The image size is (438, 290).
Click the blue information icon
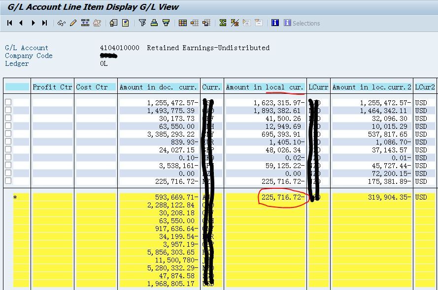click(275, 23)
